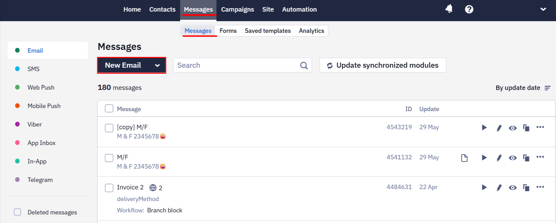Image resolution: width=556 pixels, height=223 pixels.
Task: Preview message 4541132 with eye icon
Action: click(x=513, y=158)
